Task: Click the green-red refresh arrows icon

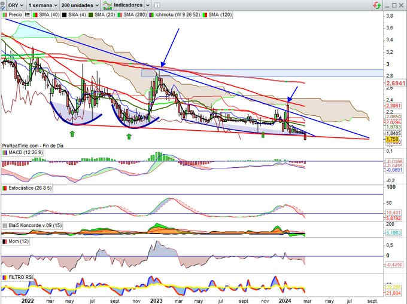Action: 376,4
